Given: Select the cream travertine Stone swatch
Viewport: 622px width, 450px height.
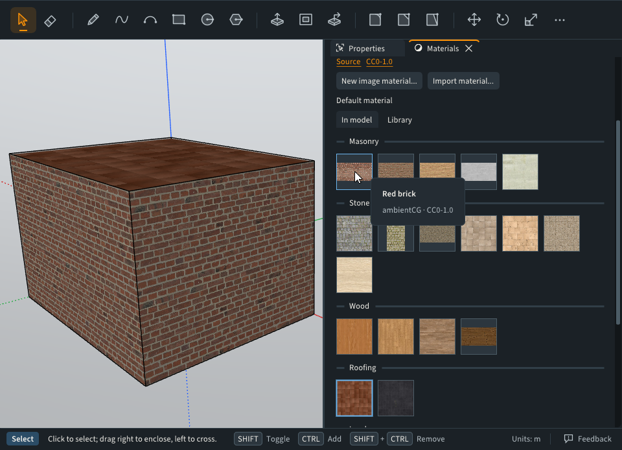Looking at the screenshot, I should tap(354, 275).
